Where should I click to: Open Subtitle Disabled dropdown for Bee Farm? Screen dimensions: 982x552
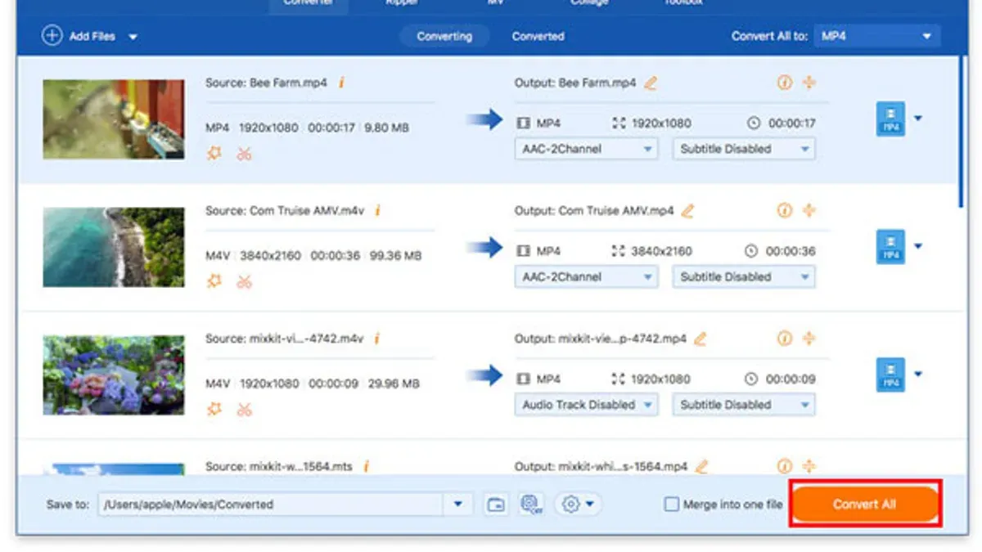[x=744, y=149]
